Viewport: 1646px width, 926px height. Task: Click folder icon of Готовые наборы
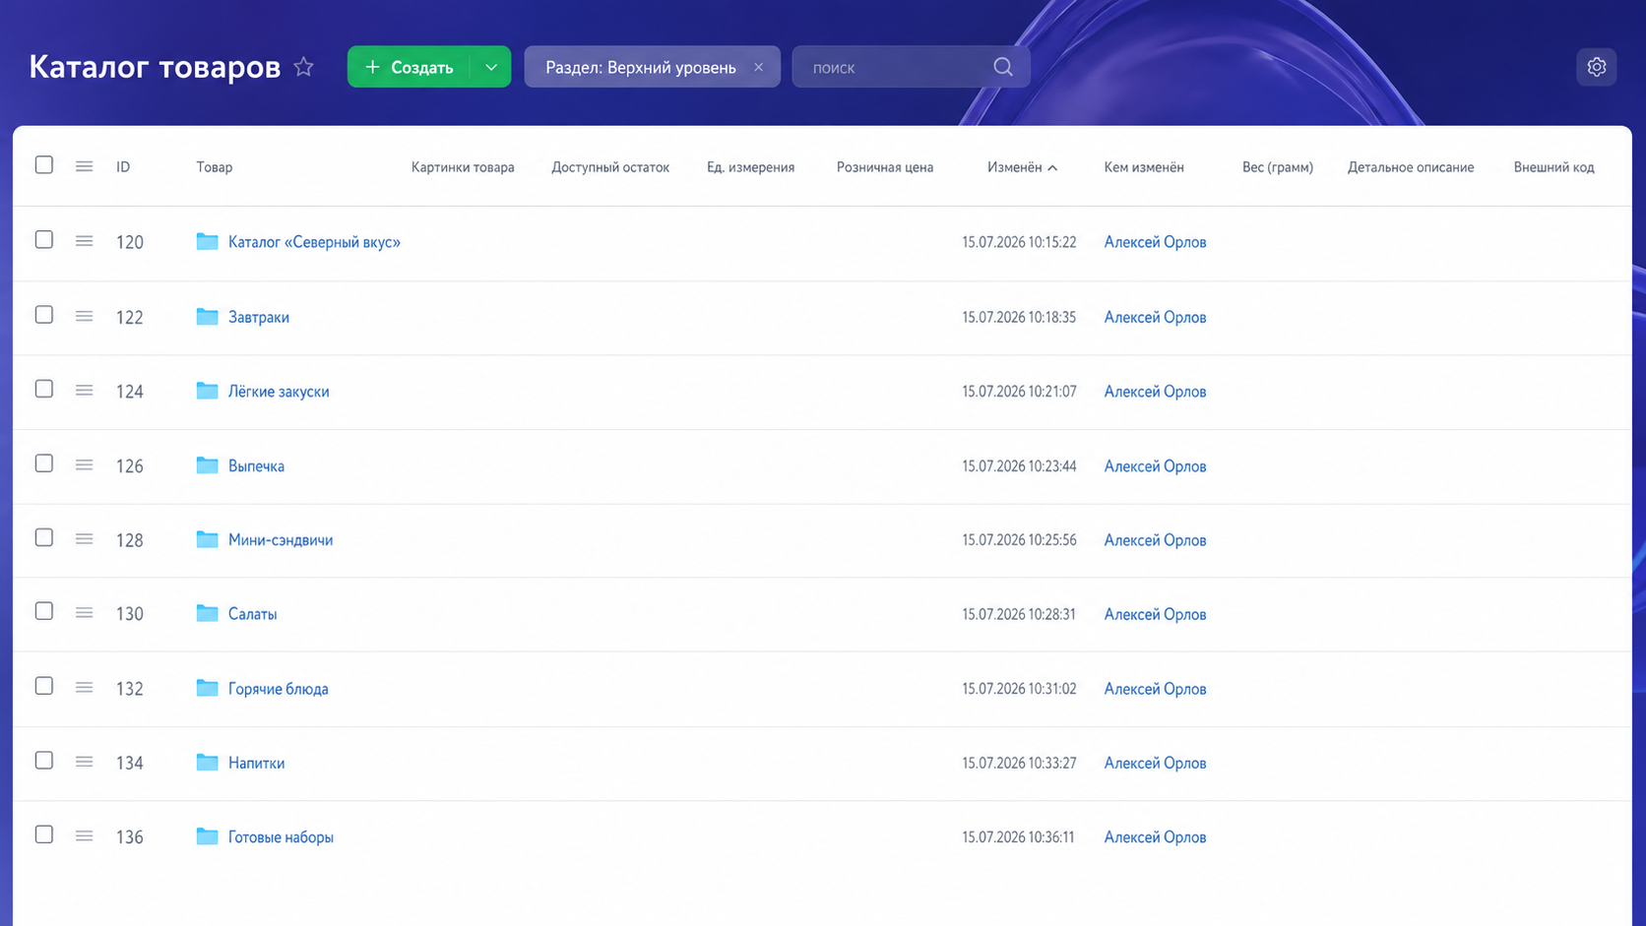[207, 836]
